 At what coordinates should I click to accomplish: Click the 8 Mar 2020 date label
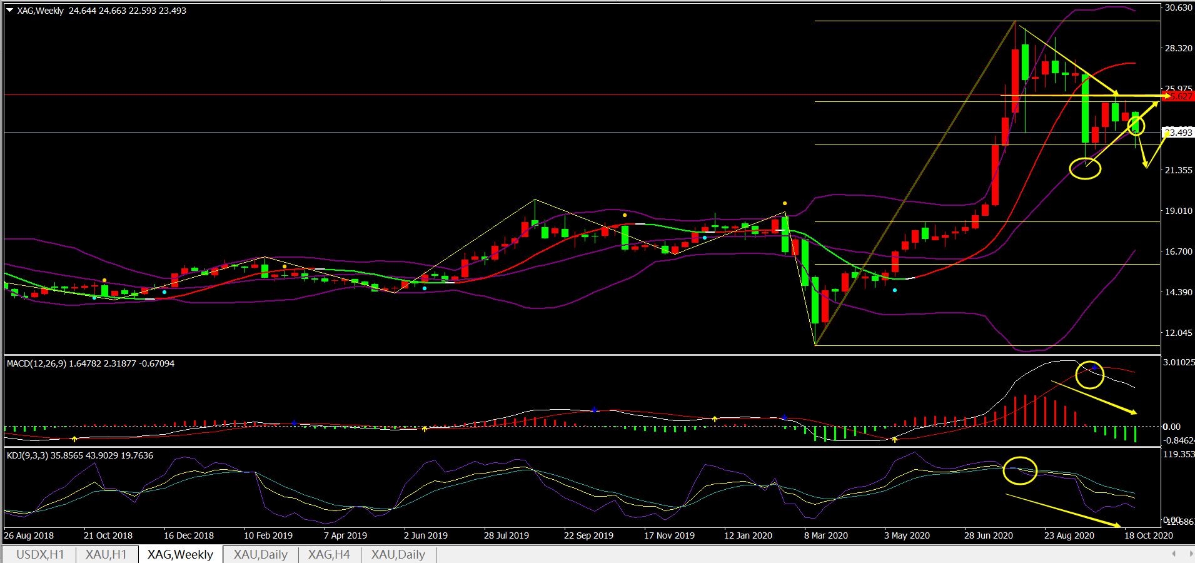(826, 535)
